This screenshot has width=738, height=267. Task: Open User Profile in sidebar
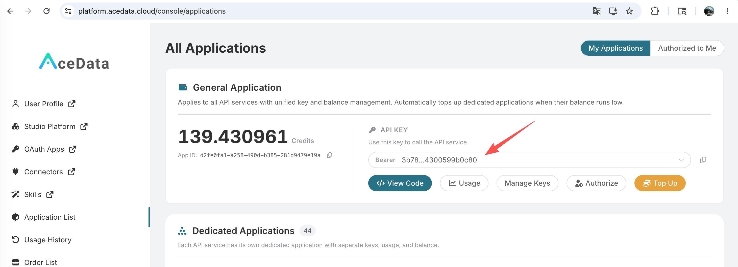[x=43, y=104]
